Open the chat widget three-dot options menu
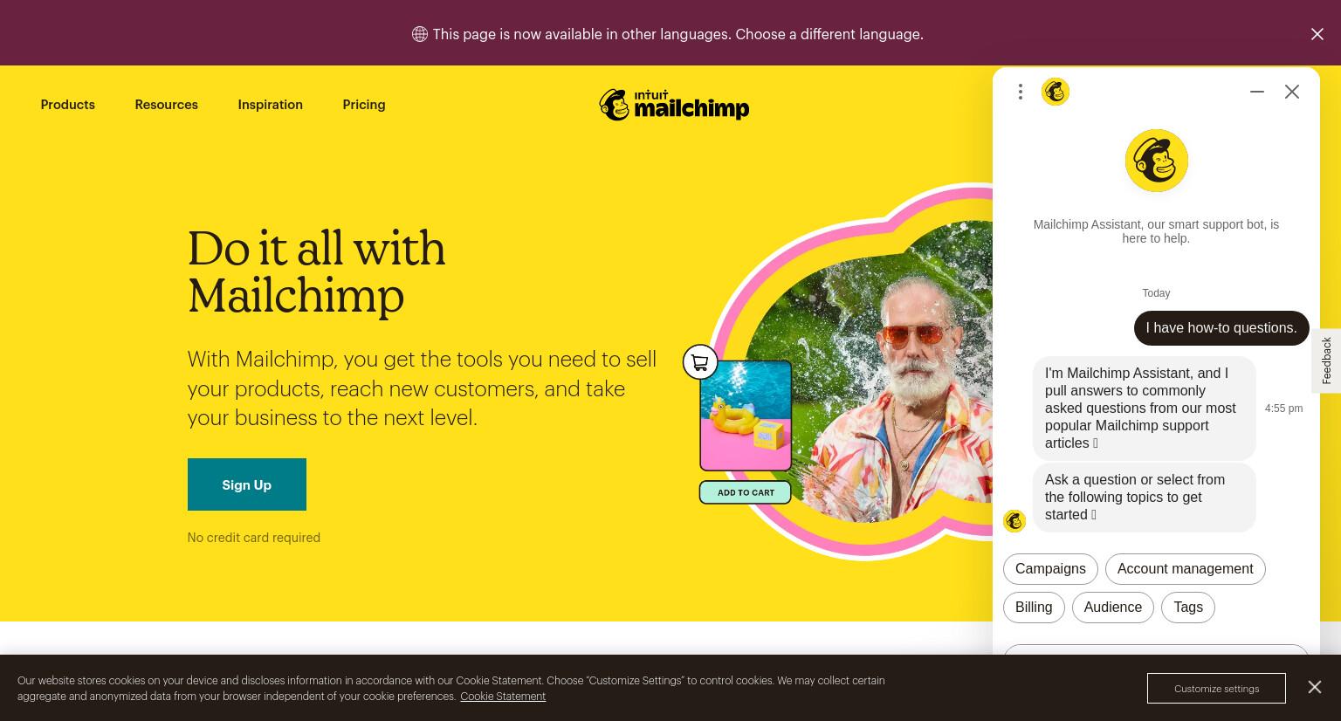The image size is (1341, 721). (x=1020, y=92)
